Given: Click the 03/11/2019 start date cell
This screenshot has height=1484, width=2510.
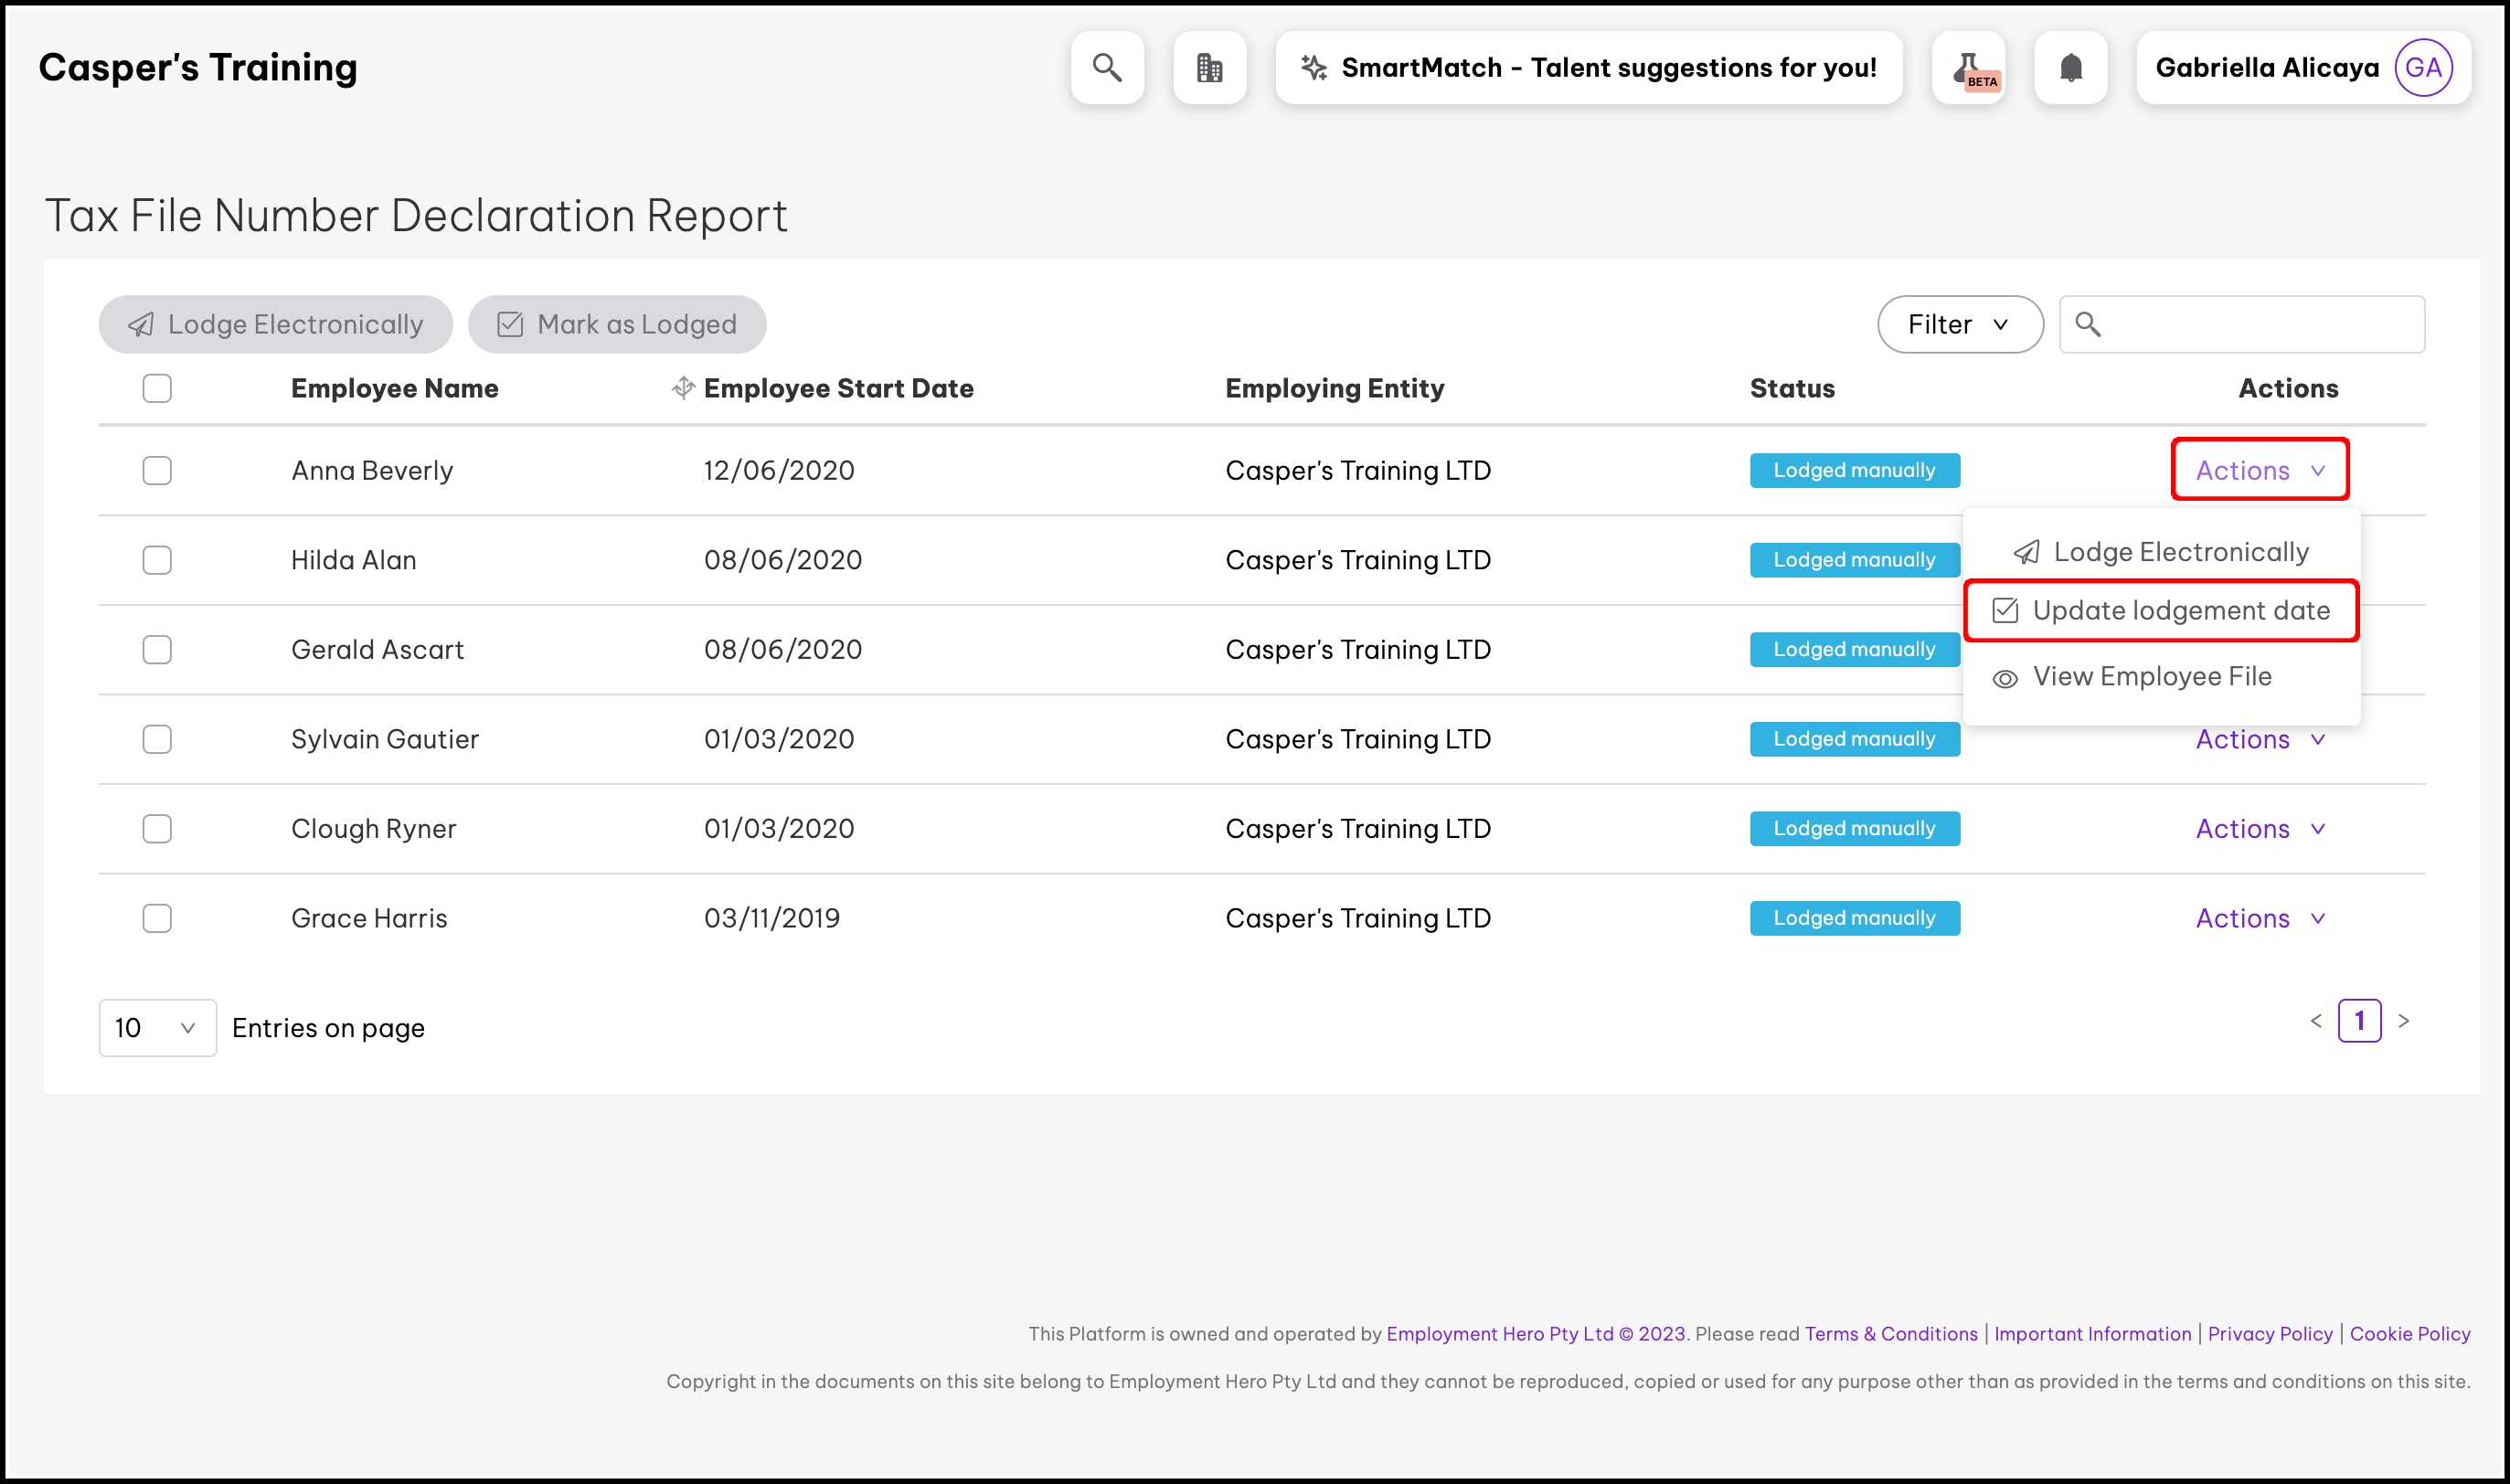Looking at the screenshot, I should (772, 918).
